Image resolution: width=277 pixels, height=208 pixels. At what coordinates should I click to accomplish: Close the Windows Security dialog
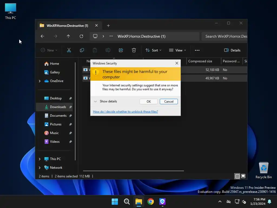(x=177, y=63)
